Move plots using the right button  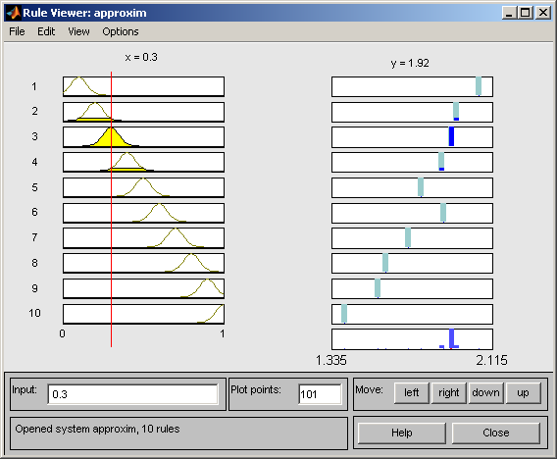coord(449,393)
